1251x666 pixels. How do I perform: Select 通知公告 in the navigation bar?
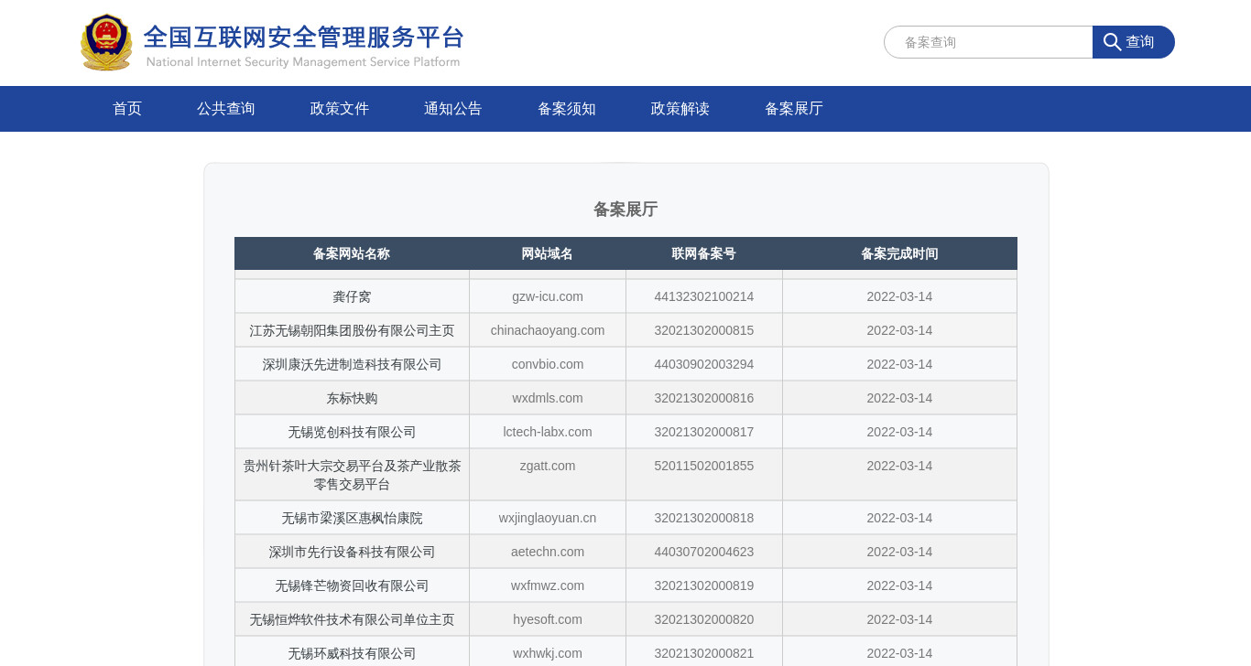pyautogui.click(x=453, y=109)
